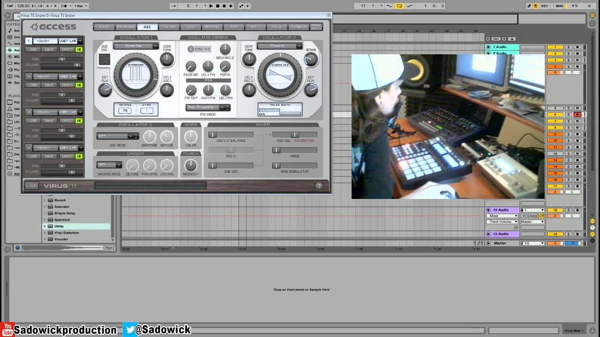Open the USB2 L+R output dropdown for part 2
600x337 pixels.
(x=70, y=77)
